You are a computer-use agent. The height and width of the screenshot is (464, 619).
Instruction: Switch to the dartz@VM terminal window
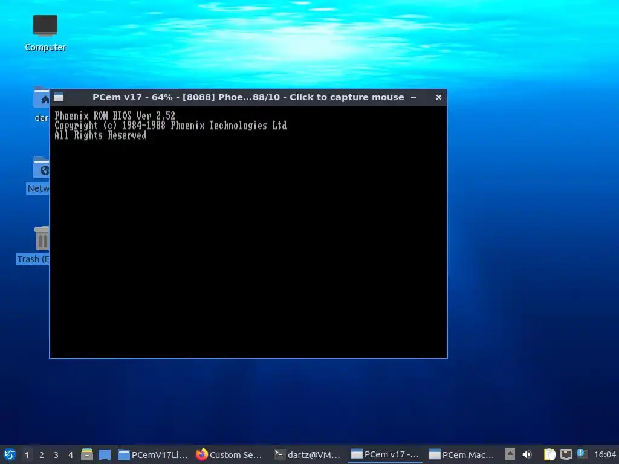pos(308,454)
